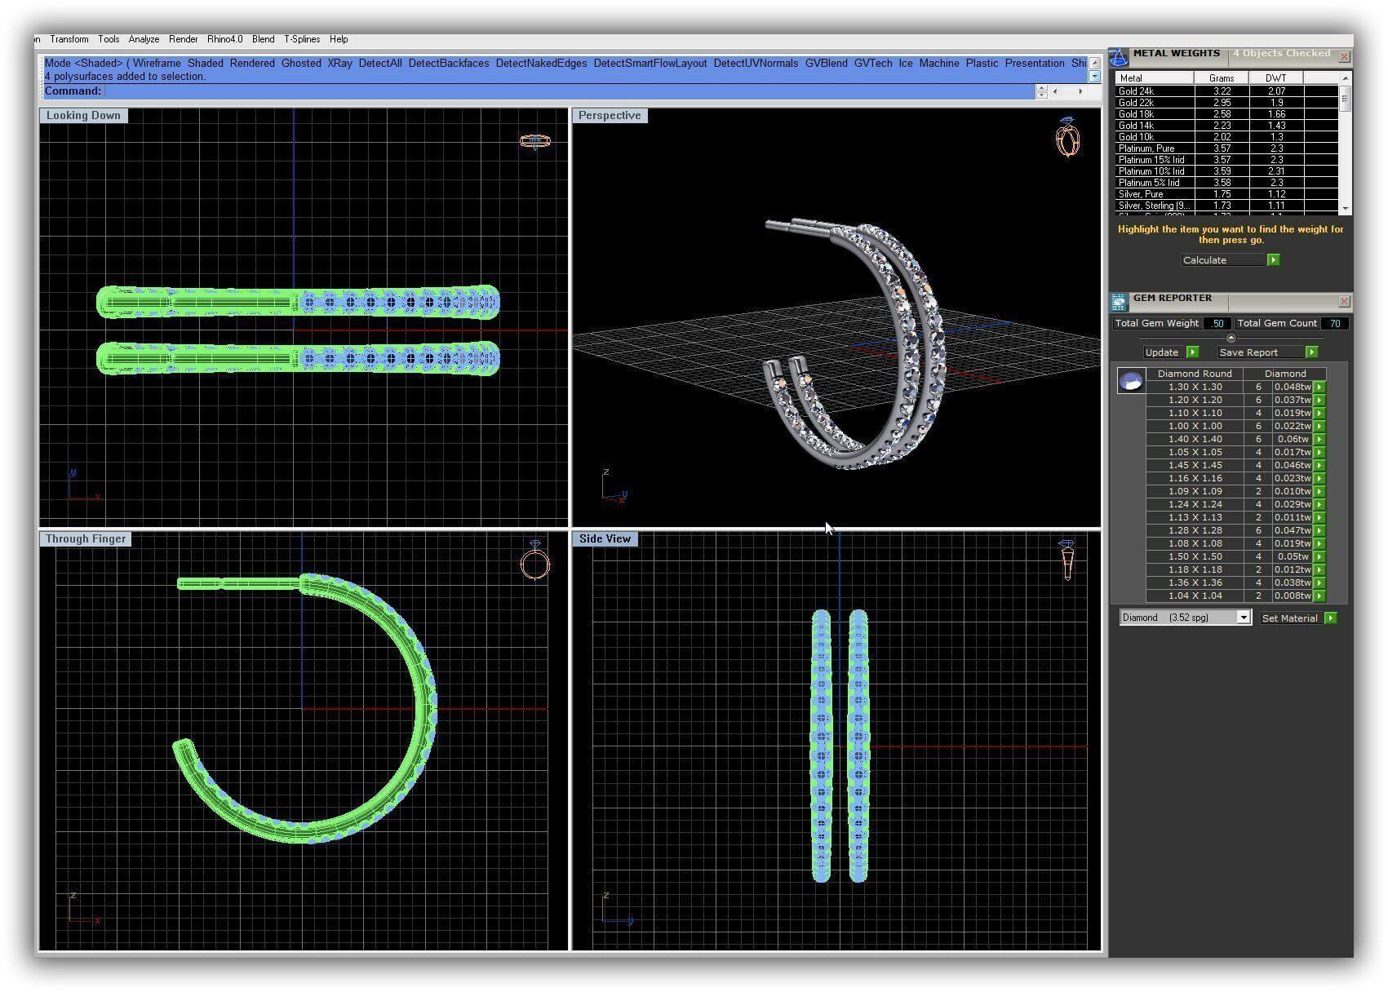
Task: Click green arrow for 1.24 X 1.24 row
Action: (1319, 504)
